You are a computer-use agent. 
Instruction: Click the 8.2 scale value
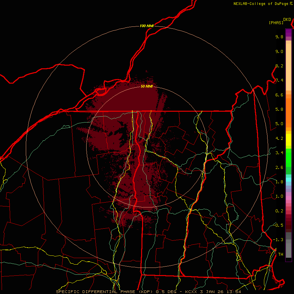pos(279,66)
